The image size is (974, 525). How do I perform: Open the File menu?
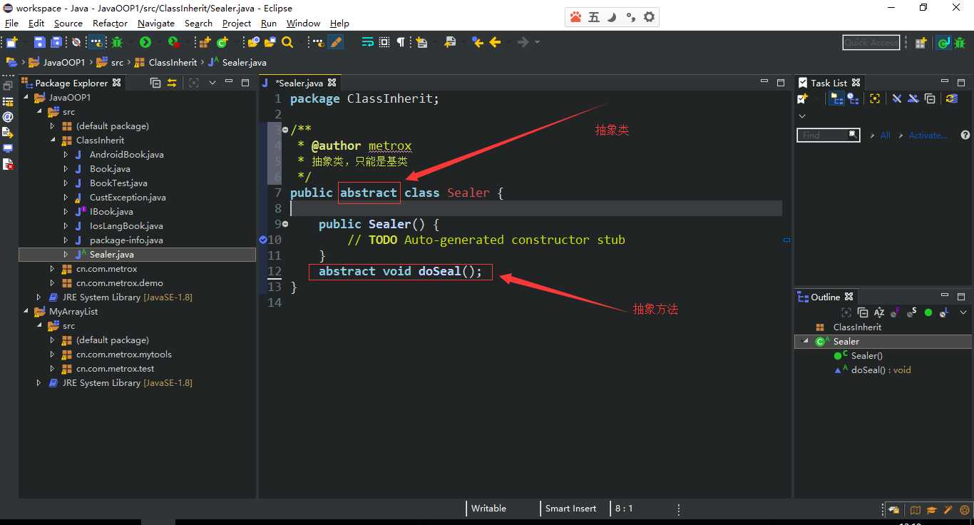click(x=11, y=23)
